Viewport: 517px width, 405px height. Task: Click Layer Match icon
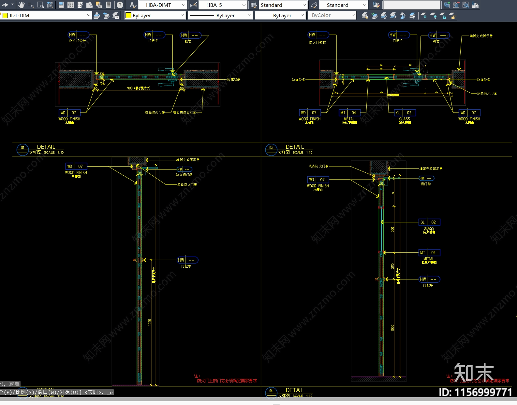click(x=365, y=15)
